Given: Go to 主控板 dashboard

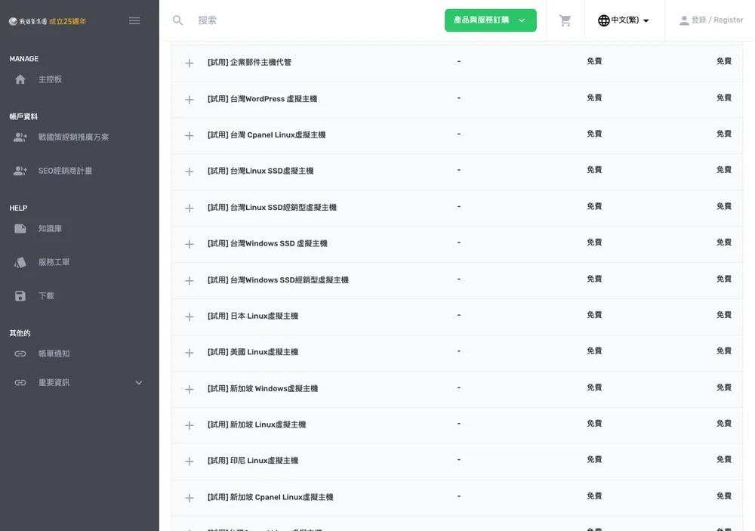Looking at the screenshot, I should coord(50,79).
